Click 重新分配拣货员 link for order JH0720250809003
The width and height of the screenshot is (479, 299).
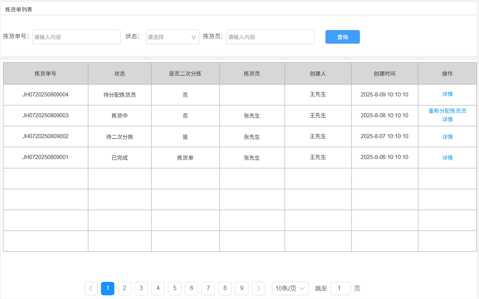click(447, 111)
